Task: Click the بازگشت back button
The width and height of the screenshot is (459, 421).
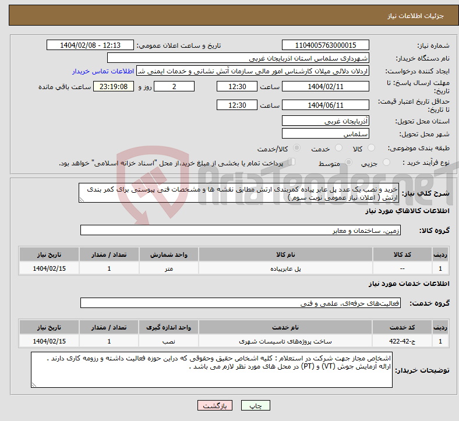Action: (x=215, y=405)
